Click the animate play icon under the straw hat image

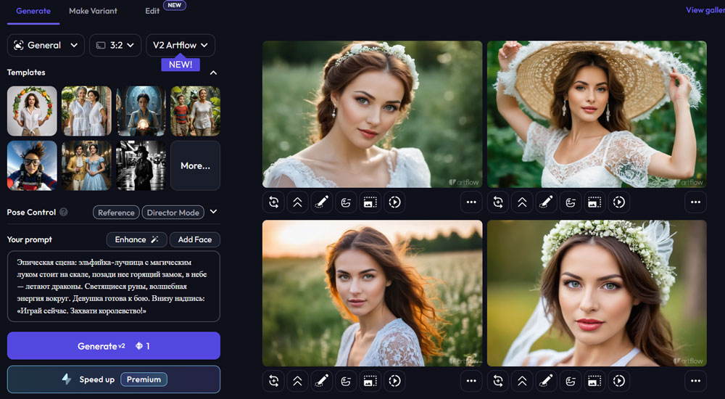coord(618,202)
